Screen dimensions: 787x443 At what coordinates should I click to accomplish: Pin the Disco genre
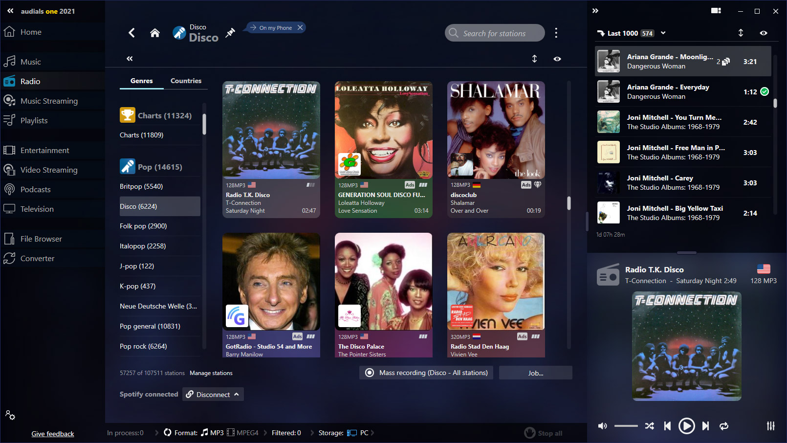pos(230,33)
